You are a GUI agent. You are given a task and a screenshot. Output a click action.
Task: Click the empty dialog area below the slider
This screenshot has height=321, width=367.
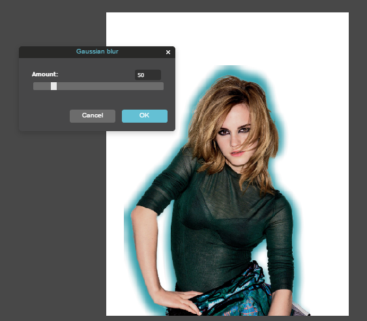pyautogui.click(x=97, y=100)
